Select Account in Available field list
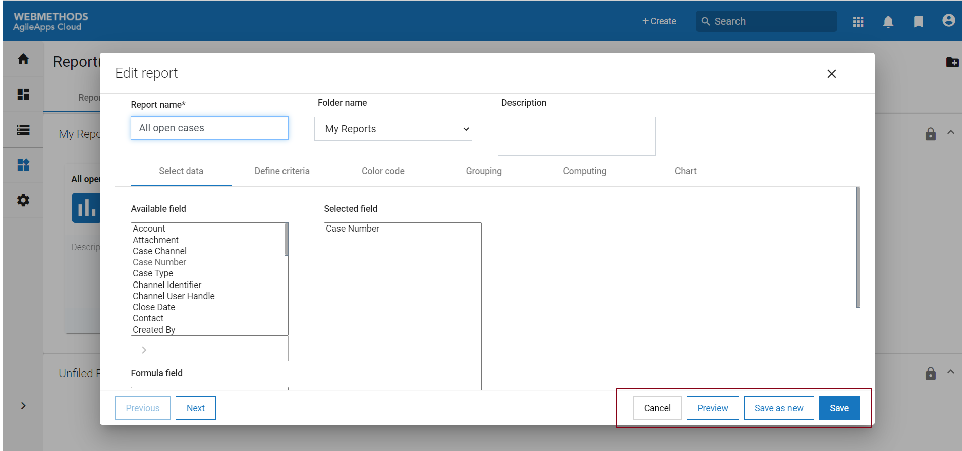Viewport: 962px width, 451px height. pyautogui.click(x=208, y=229)
